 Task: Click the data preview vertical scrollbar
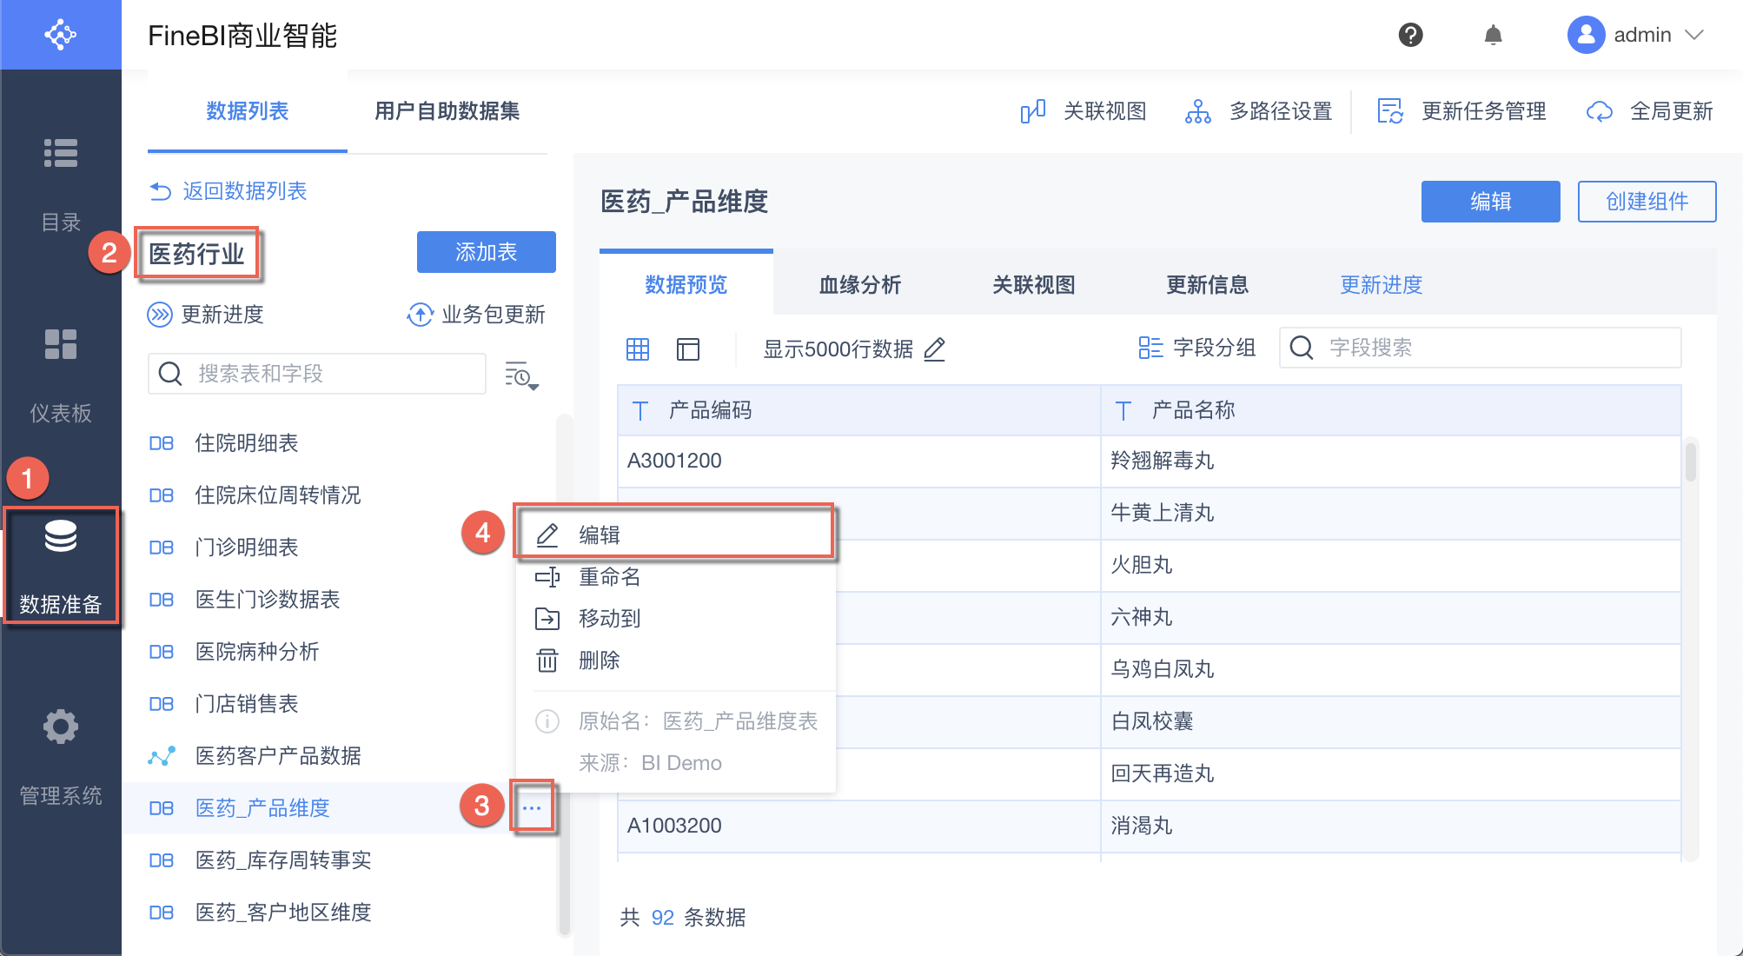pyautogui.click(x=1690, y=462)
